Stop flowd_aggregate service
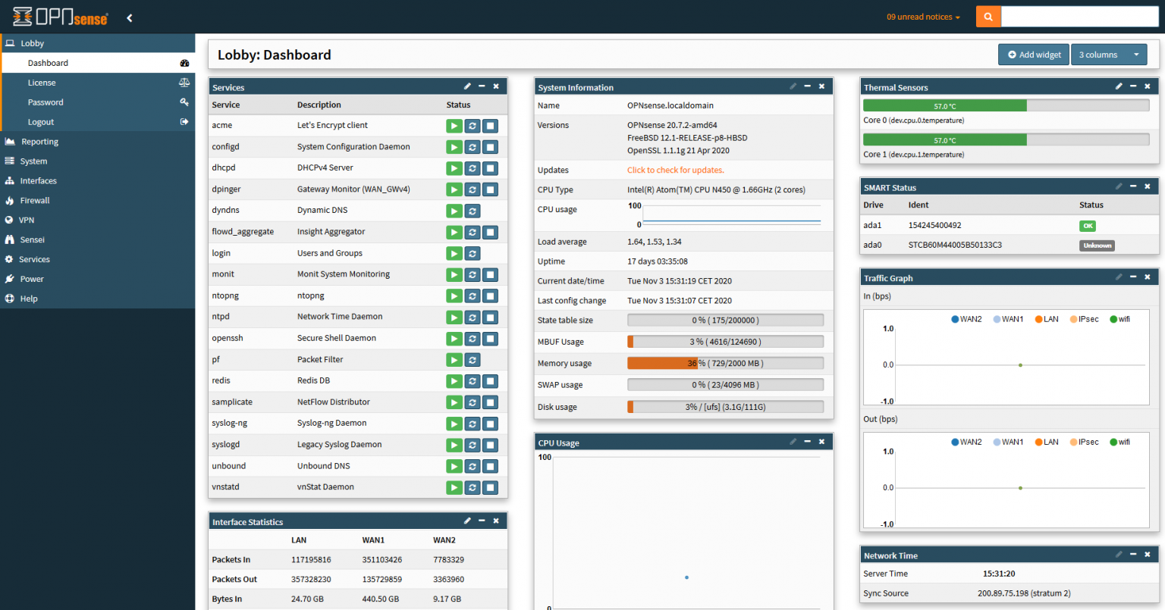 pos(491,232)
